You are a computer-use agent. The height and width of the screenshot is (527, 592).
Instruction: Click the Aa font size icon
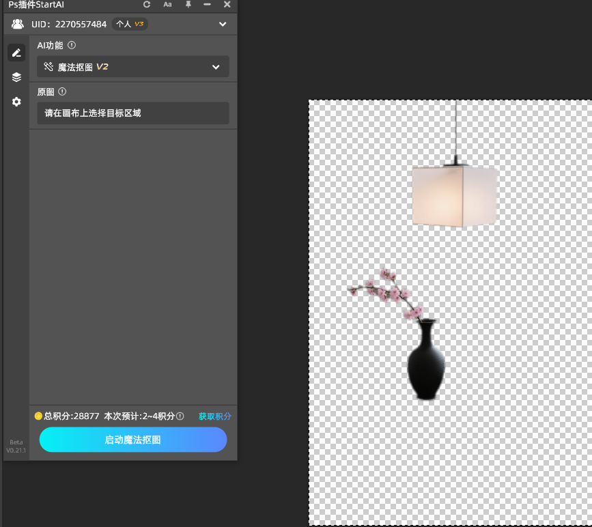pyautogui.click(x=167, y=4)
